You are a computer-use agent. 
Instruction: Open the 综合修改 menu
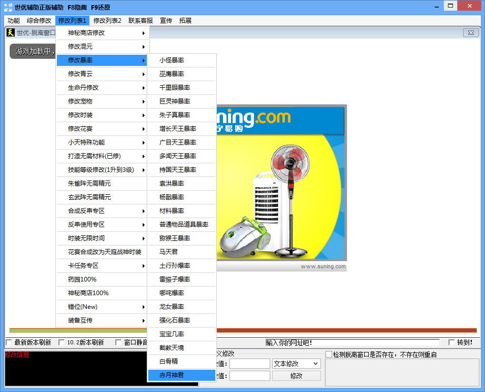coord(39,21)
